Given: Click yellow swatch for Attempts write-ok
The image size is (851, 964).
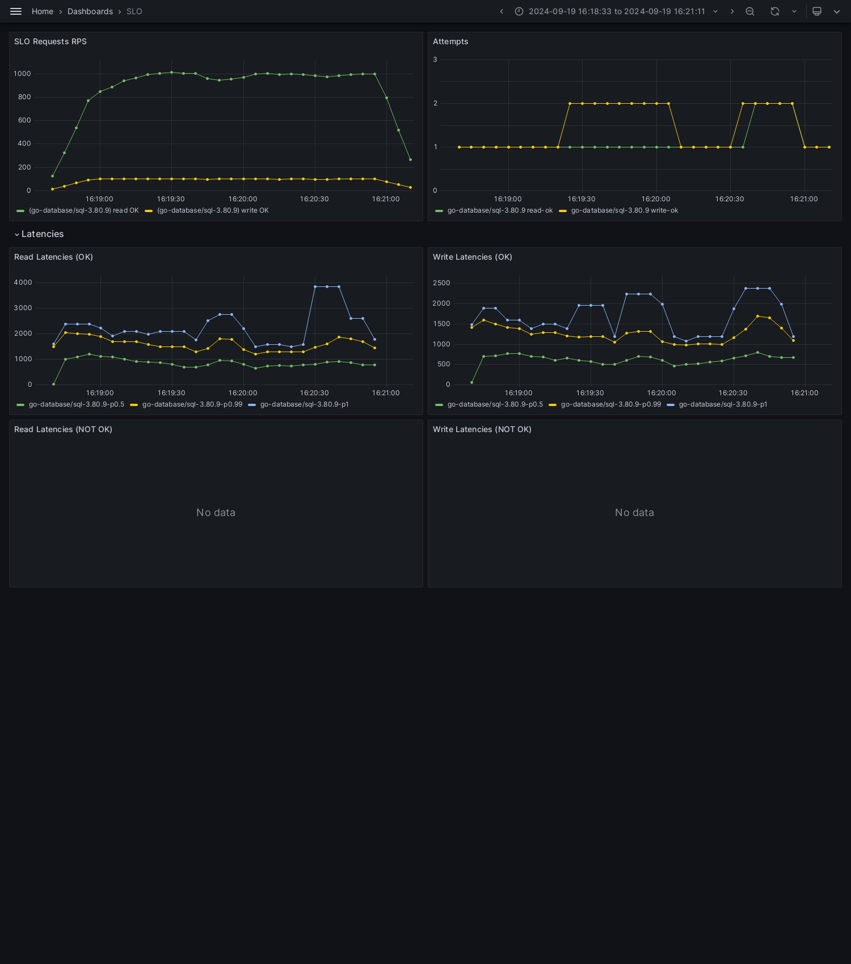Looking at the screenshot, I should [x=563, y=211].
